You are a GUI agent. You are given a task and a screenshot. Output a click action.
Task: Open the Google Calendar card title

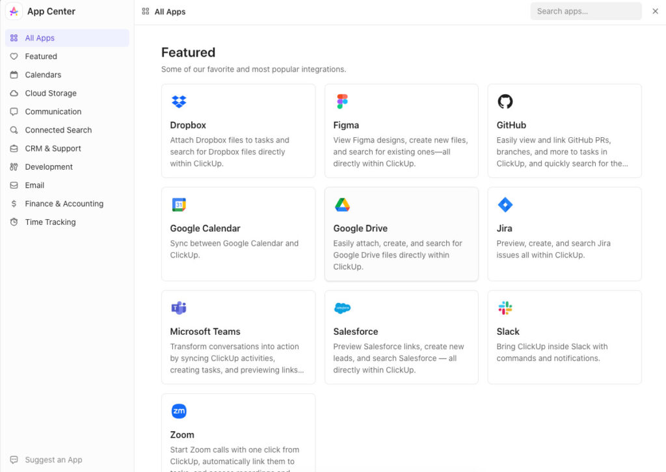click(x=205, y=228)
